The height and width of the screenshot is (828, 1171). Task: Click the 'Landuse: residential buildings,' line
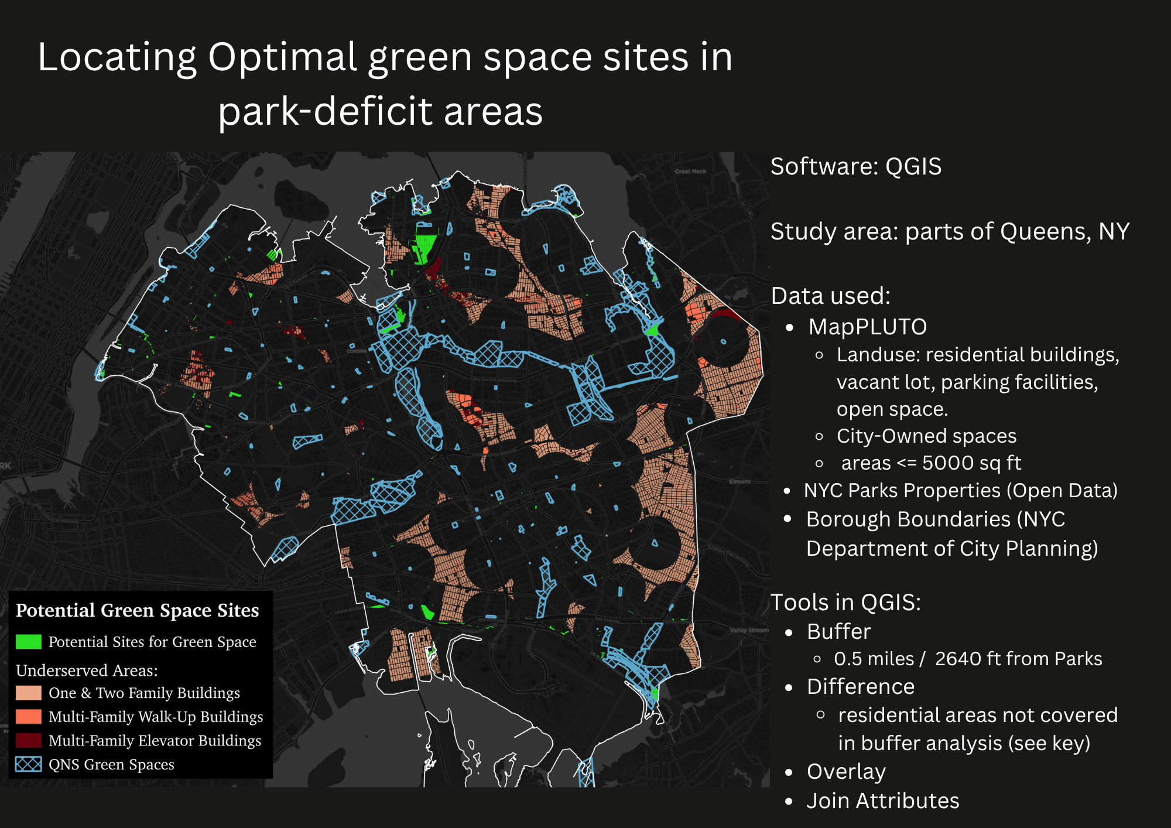point(978,355)
